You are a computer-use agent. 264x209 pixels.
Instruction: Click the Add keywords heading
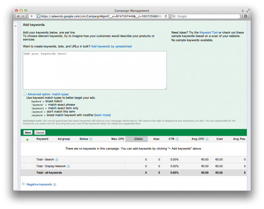34,25
